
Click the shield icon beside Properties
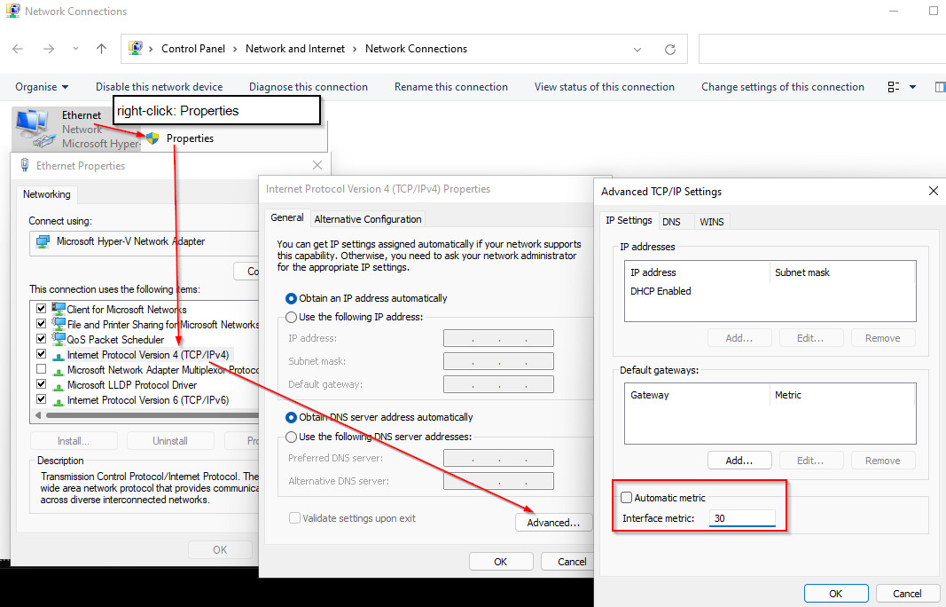pos(152,138)
